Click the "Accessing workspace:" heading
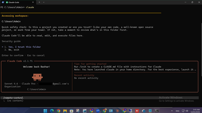 15,16
